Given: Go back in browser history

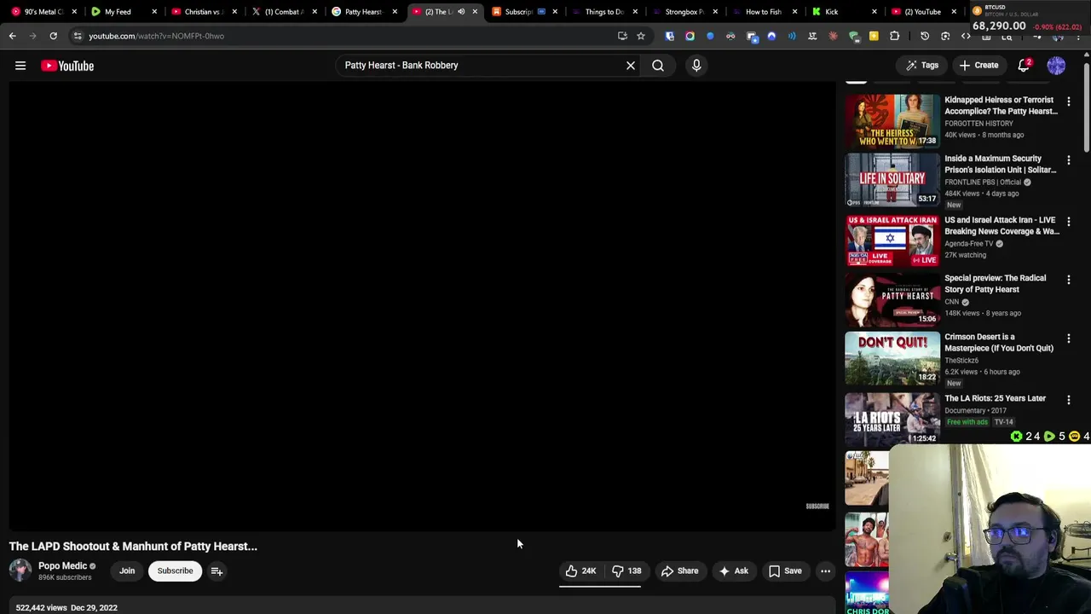Looking at the screenshot, I should click(12, 36).
